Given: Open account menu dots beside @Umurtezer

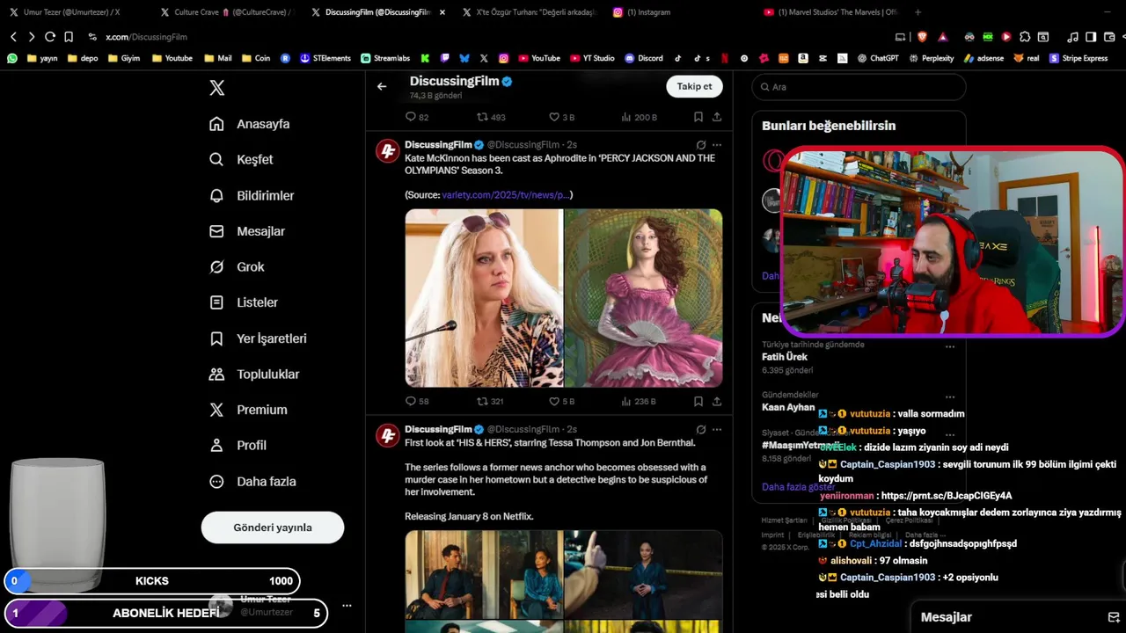Looking at the screenshot, I should 347,606.
